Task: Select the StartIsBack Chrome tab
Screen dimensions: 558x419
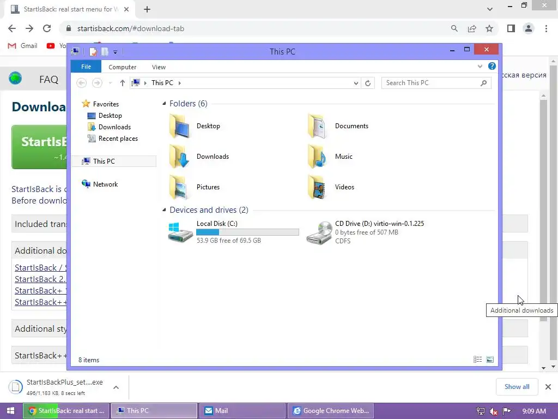Action: pos(69,9)
